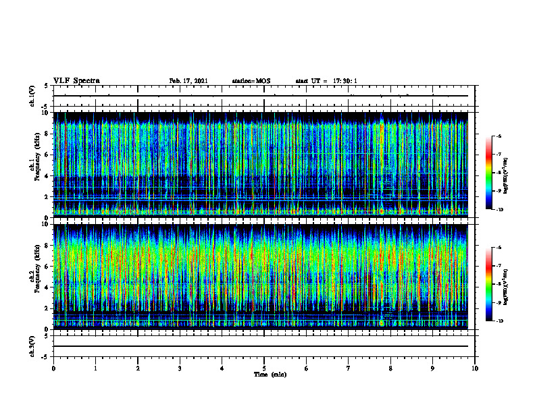The image size is (535, 413).
Task: Click the ch.2 frequency tick "8"
Action: [47, 246]
